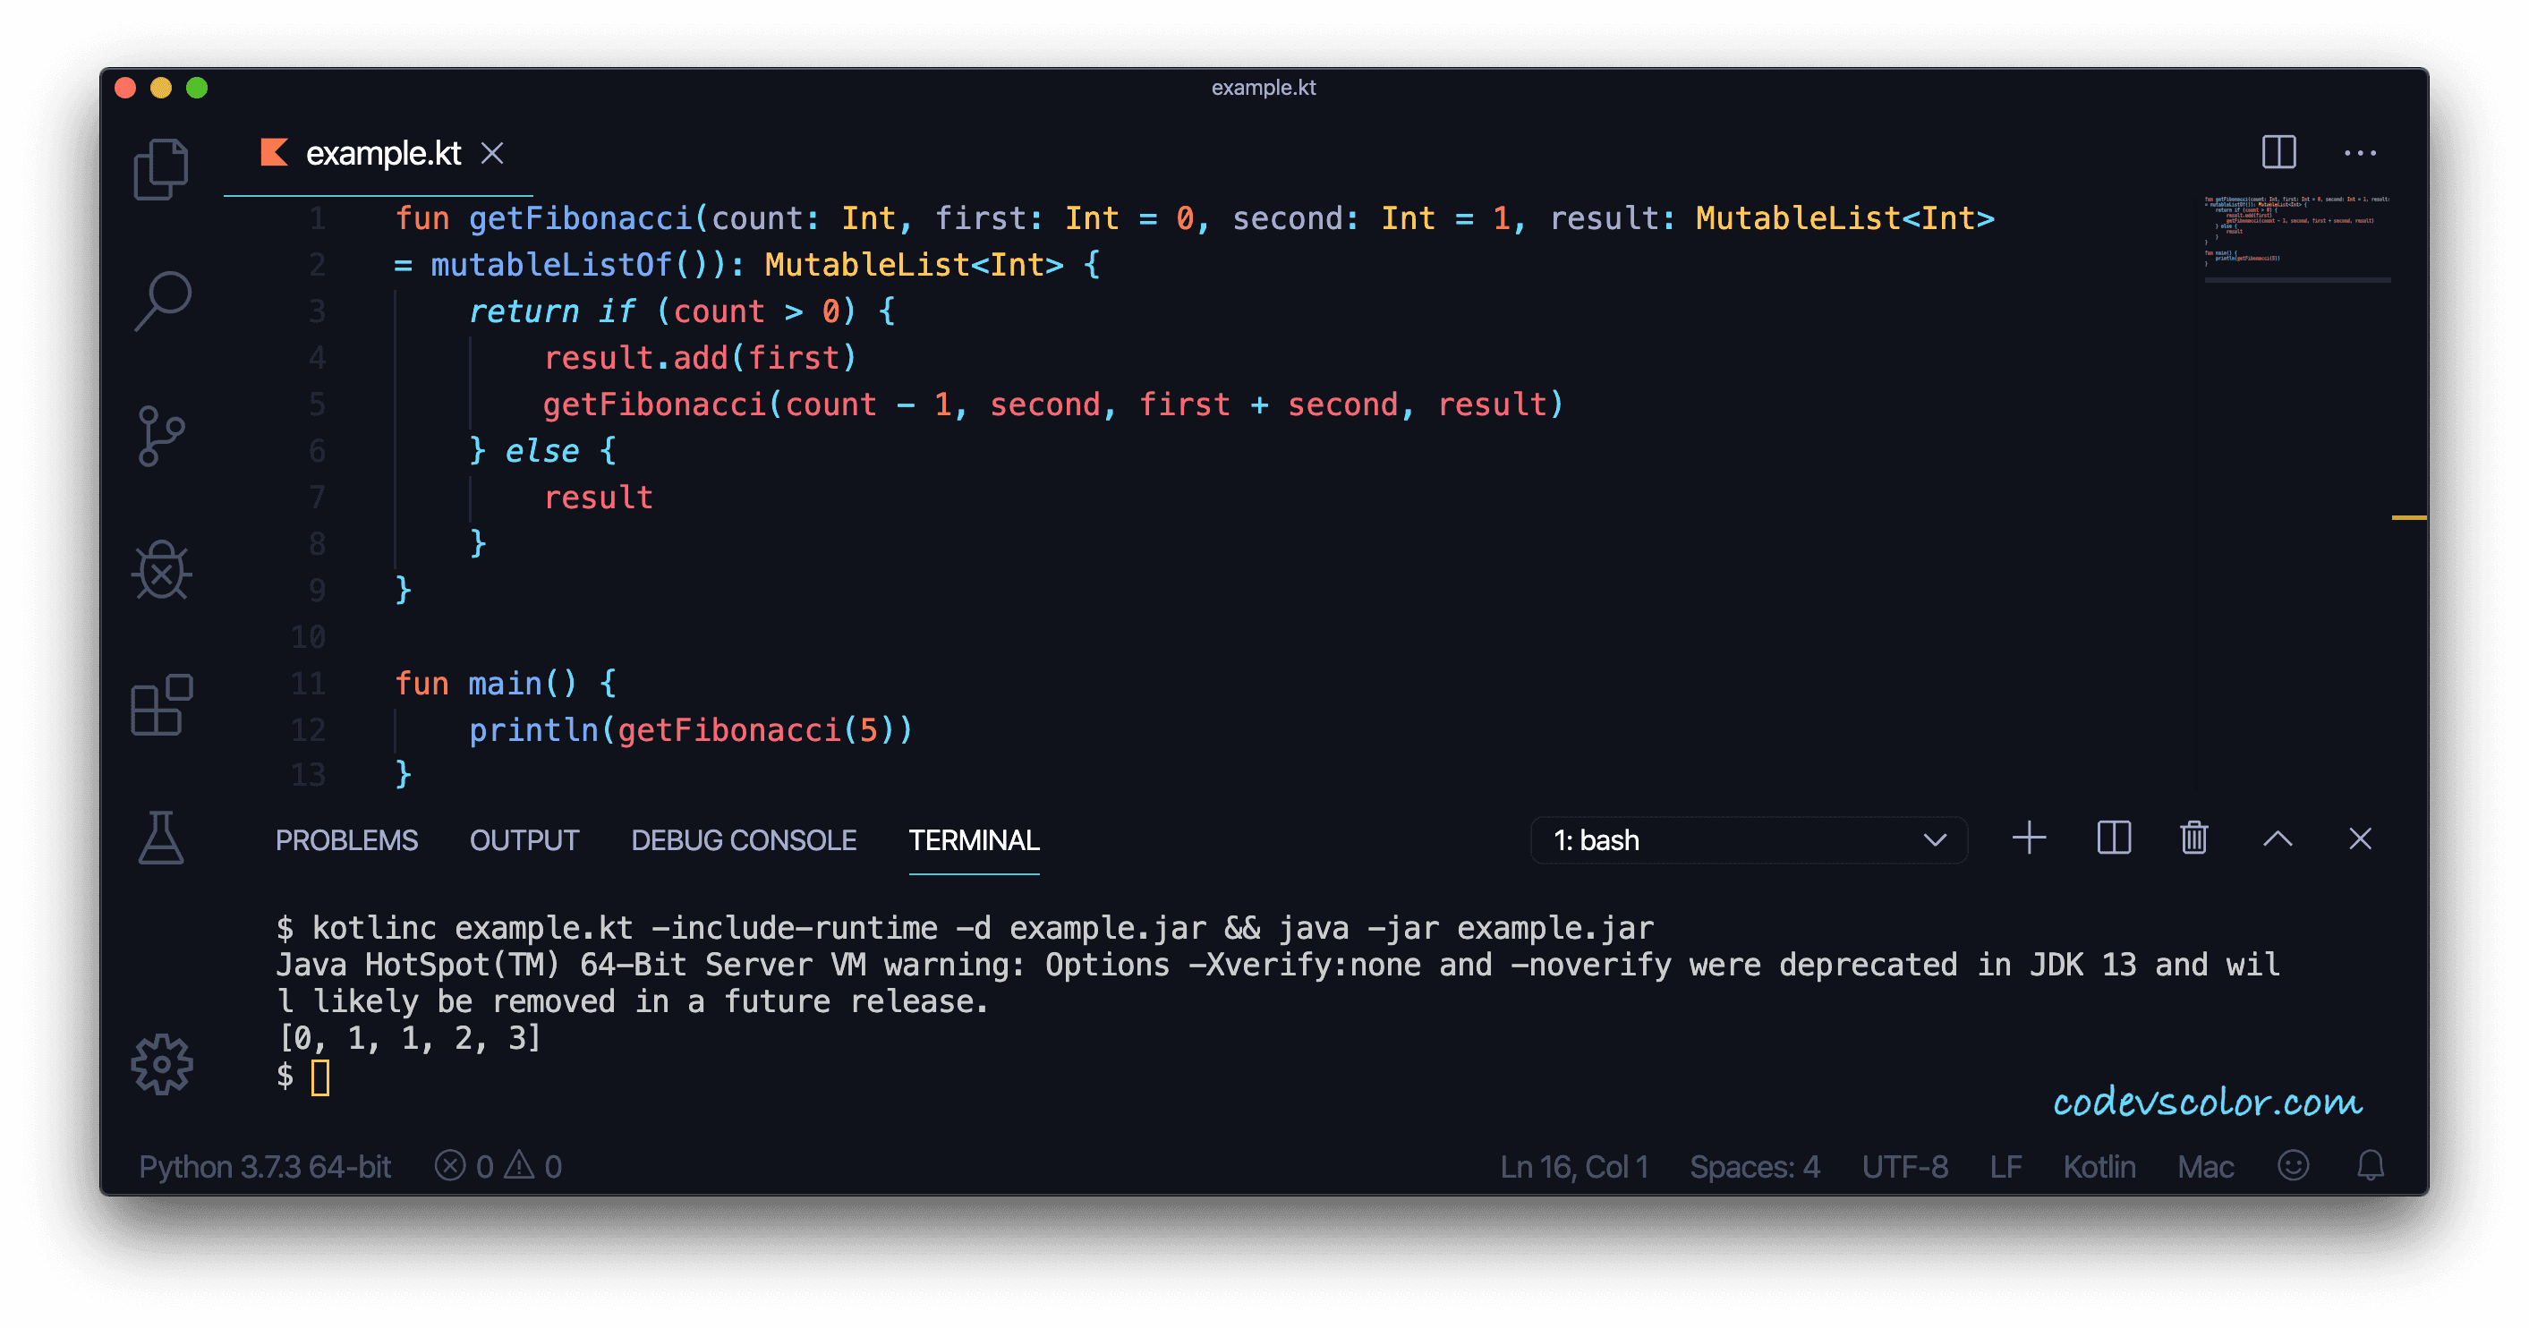Click yellow marker on editor overview ruler

(x=2408, y=517)
